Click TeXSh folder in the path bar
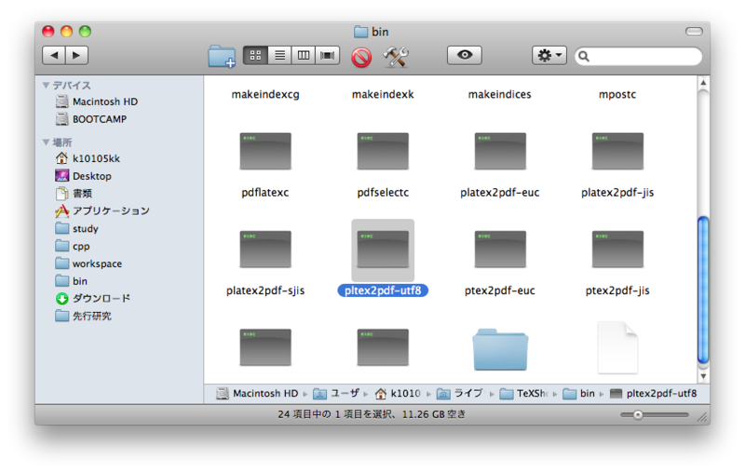The height and width of the screenshot is (473, 745). (523, 393)
